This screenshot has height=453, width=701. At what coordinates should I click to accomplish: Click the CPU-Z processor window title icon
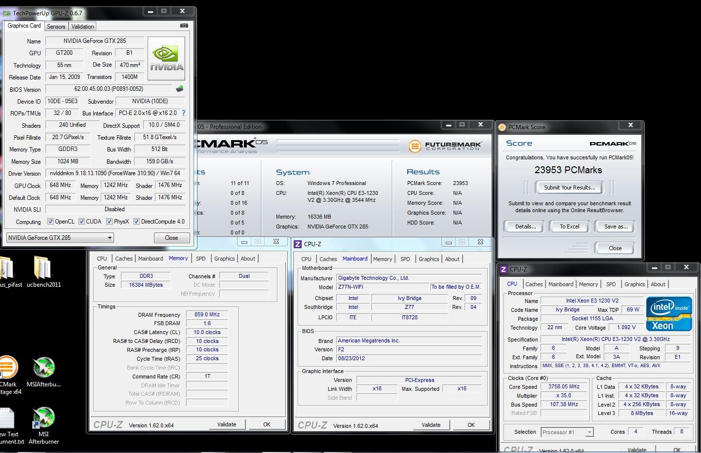pos(504,269)
